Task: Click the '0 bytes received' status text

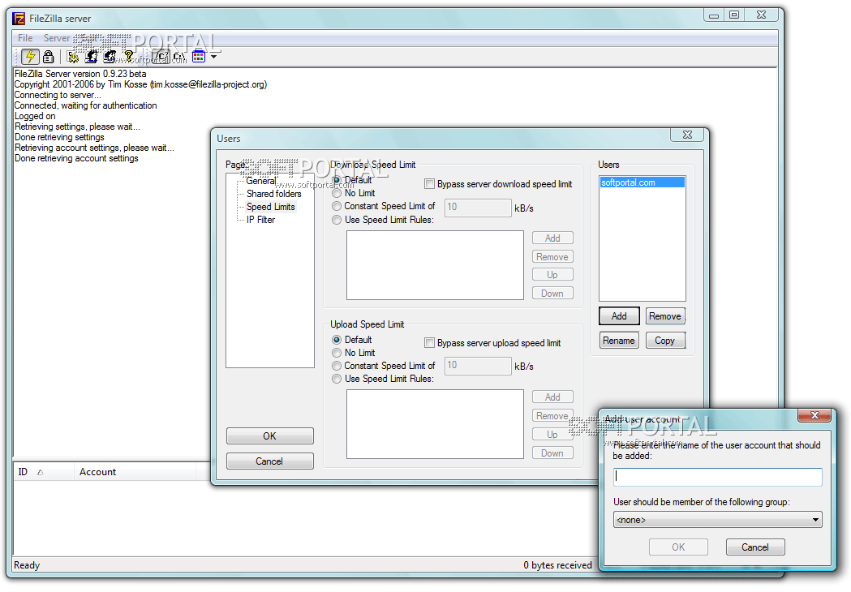Action: 557,565
